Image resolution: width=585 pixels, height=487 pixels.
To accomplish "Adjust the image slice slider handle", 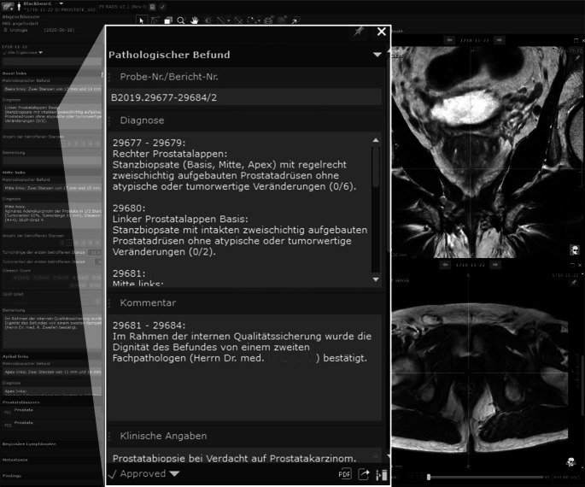I will pyautogui.click(x=429, y=477).
